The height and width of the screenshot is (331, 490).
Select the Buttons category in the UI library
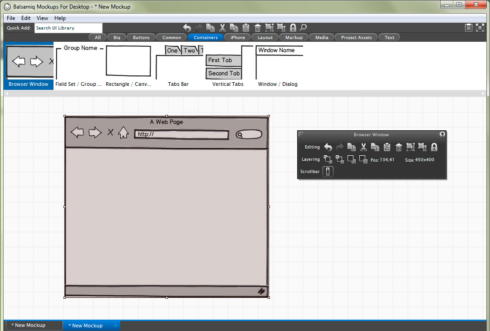[141, 38]
